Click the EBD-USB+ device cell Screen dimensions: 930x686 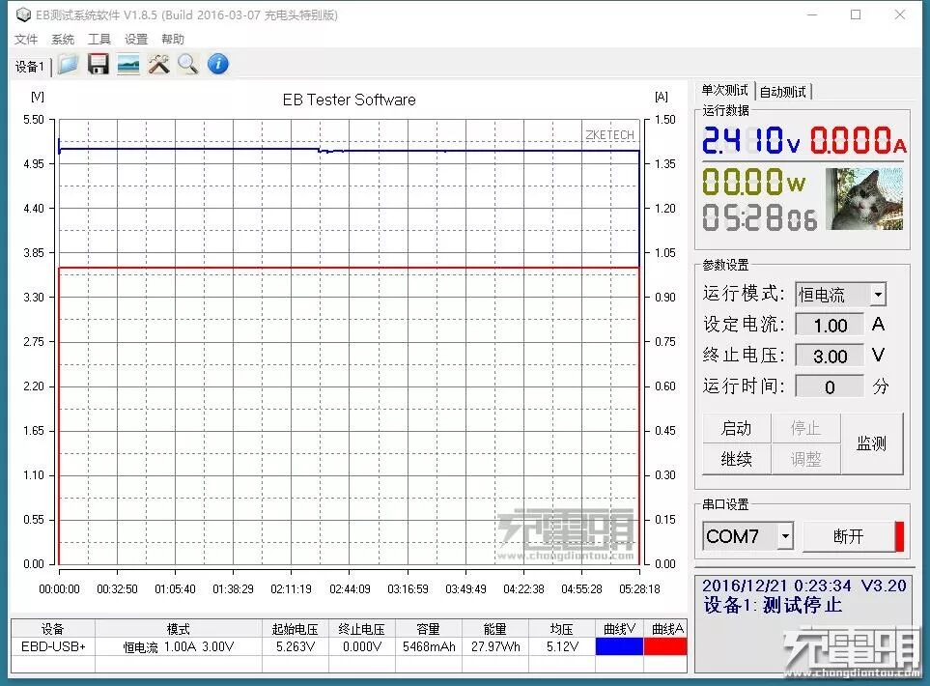53,646
